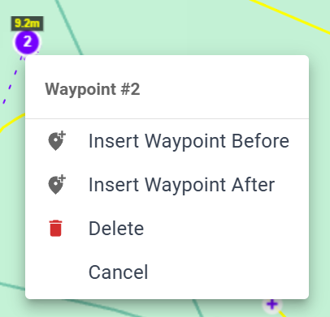Click the purple plus marker on the map
This screenshot has width=330, height=317.
[272, 304]
